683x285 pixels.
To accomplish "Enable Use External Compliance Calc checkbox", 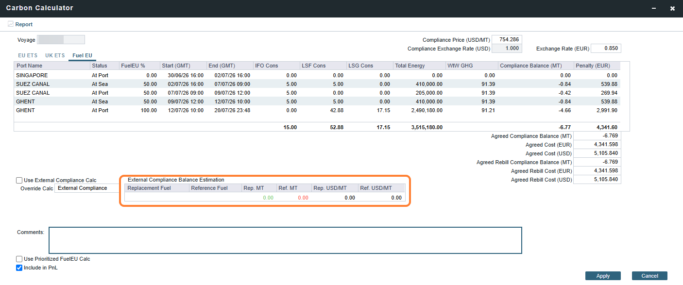I will (19, 180).
